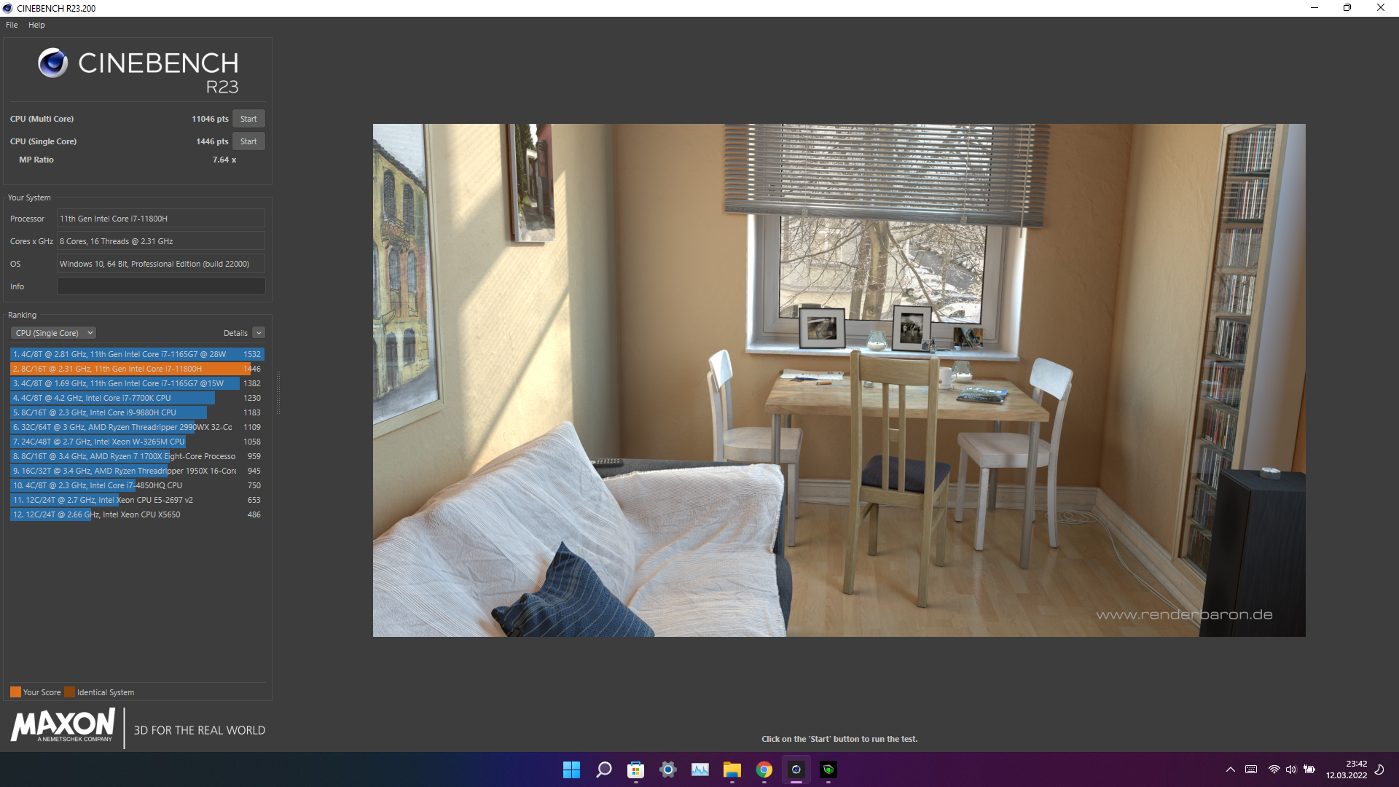
Task: Start the CPU Multi Core test
Action: coord(248,119)
